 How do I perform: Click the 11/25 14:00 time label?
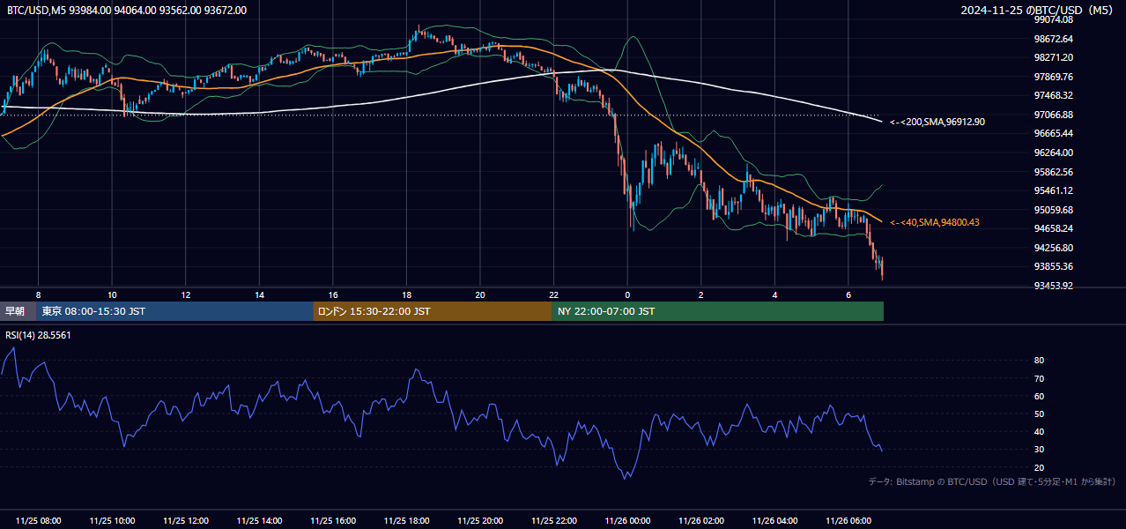(259, 521)
